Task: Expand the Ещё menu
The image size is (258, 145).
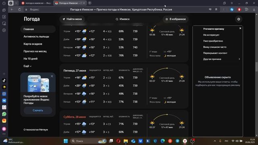Action: [27, 66]
